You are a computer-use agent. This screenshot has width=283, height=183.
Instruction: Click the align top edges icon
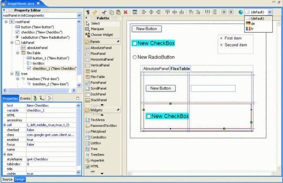pos(168,12)
